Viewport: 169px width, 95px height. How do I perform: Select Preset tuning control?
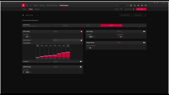pyautogui.click(x=88, y=25)
